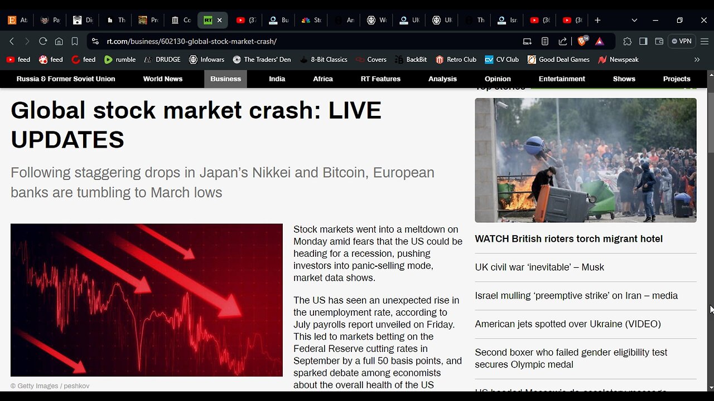Go to the Analysis section

point(442,79)
